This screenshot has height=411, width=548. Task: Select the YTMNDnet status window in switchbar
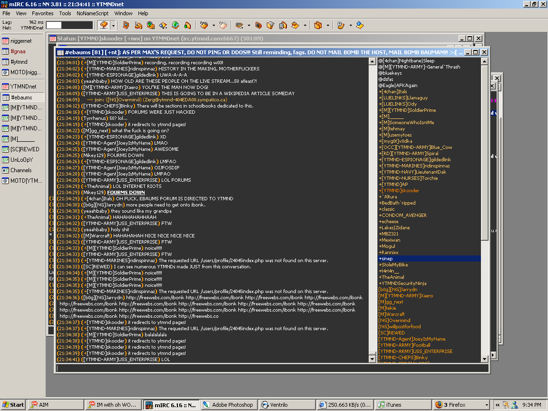point(23,87)
